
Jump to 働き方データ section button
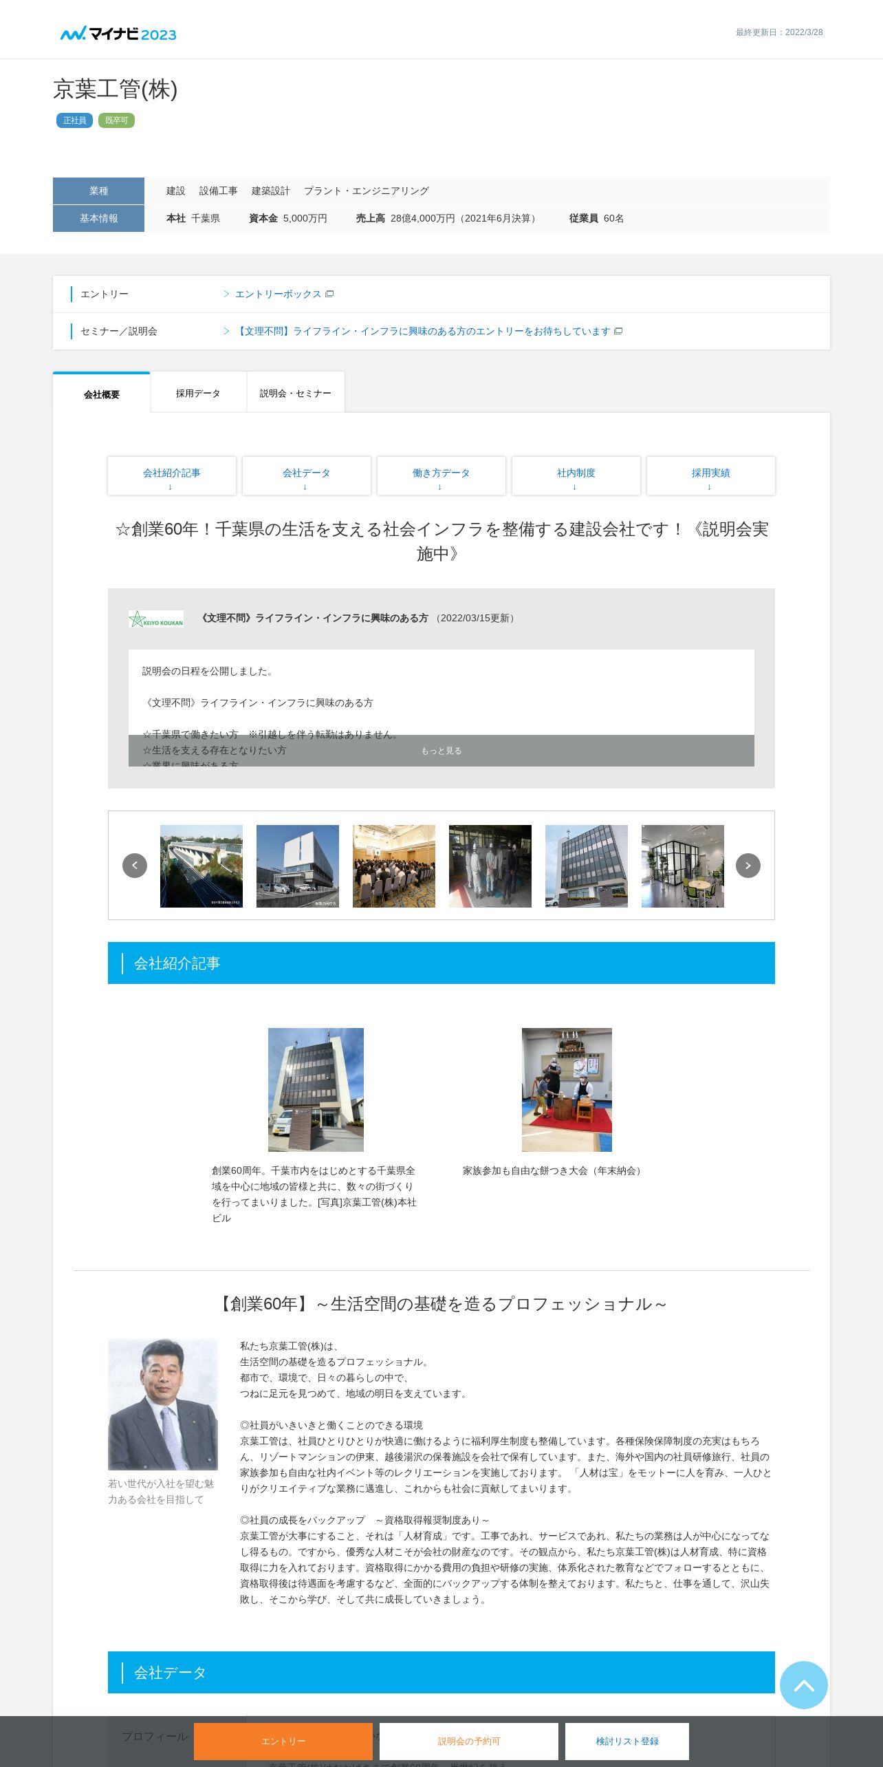441,476
